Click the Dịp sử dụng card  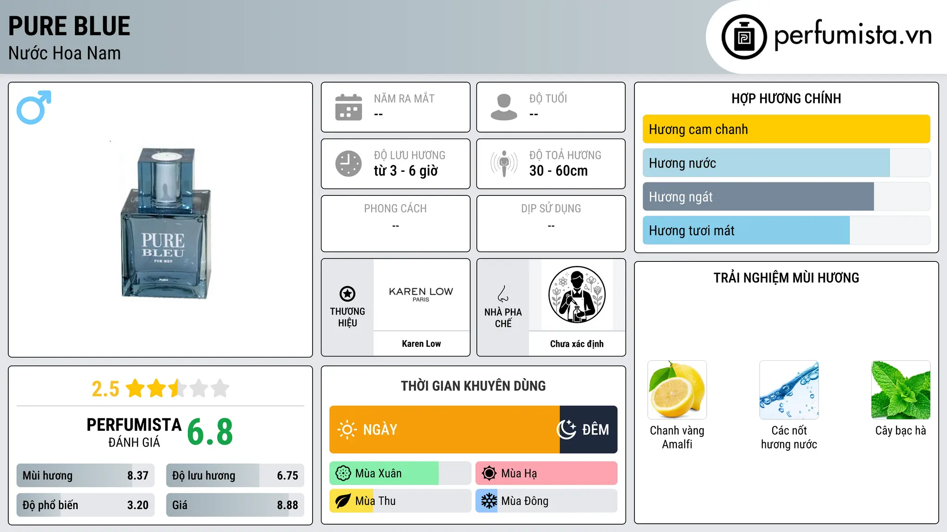coord(551,224)
